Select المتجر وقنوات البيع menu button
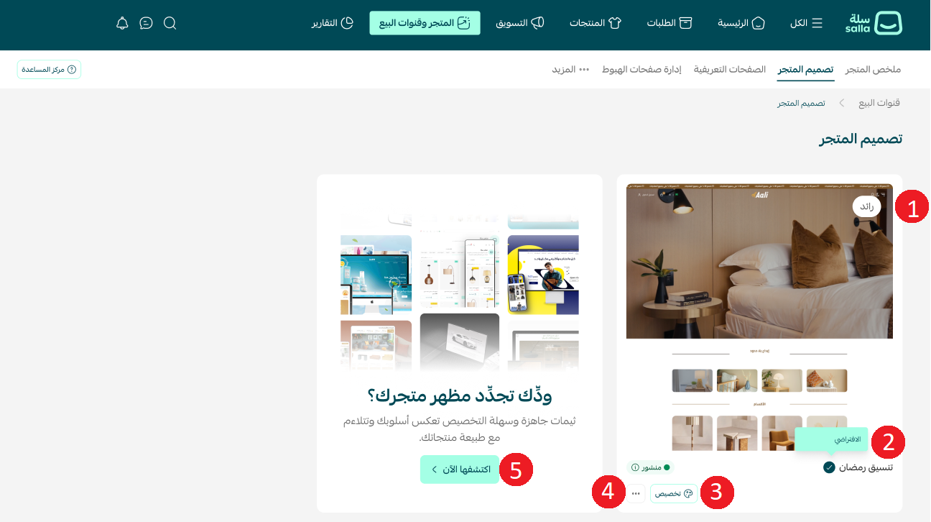Viewport: 931px width, 522px height. (425, 23)
